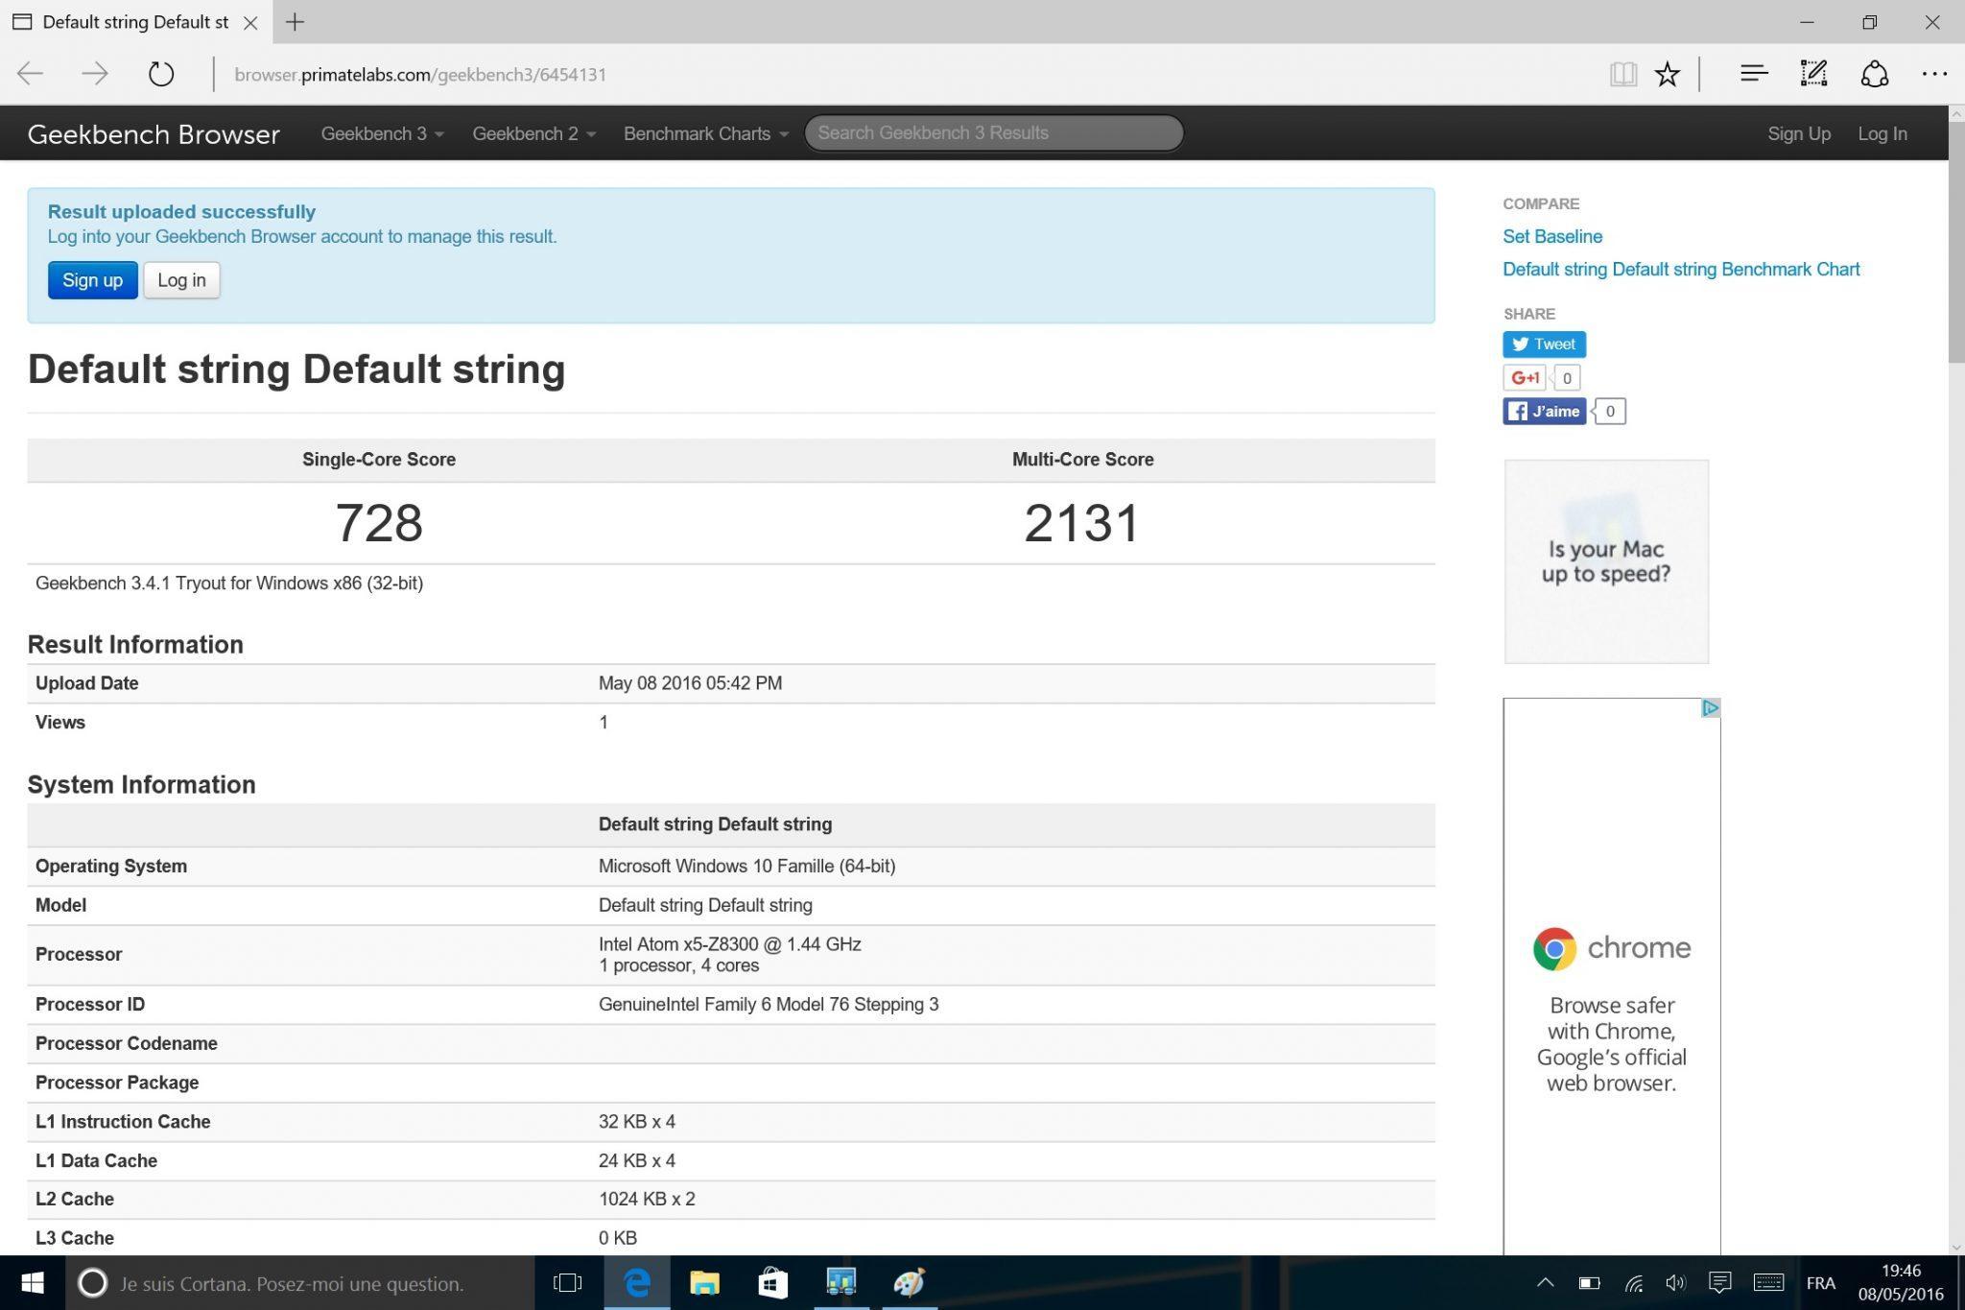This screenshot has height=1310, width=1965.
Task: Click the Cortana search box
Action: tap(299, 1283)
